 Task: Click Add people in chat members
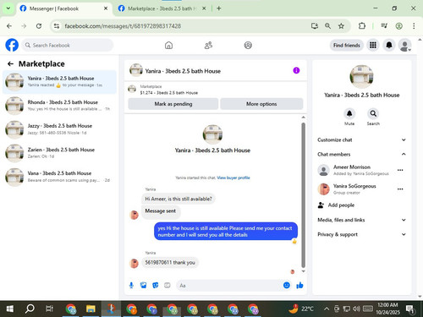(336, 205)
